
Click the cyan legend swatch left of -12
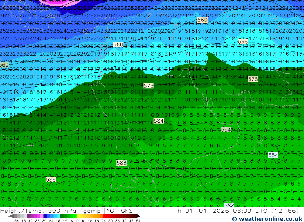coord(58,216)
